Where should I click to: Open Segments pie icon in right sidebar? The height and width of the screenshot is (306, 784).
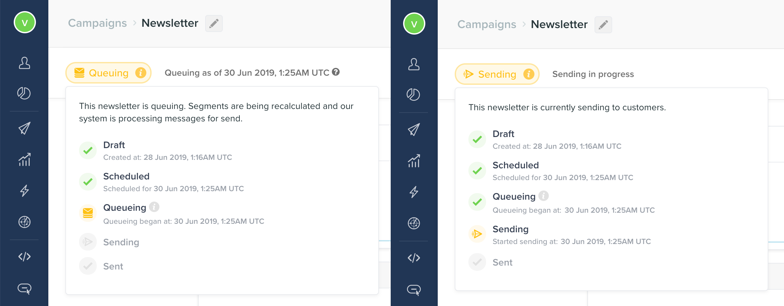pyautogui.click(x=414, y=95)
